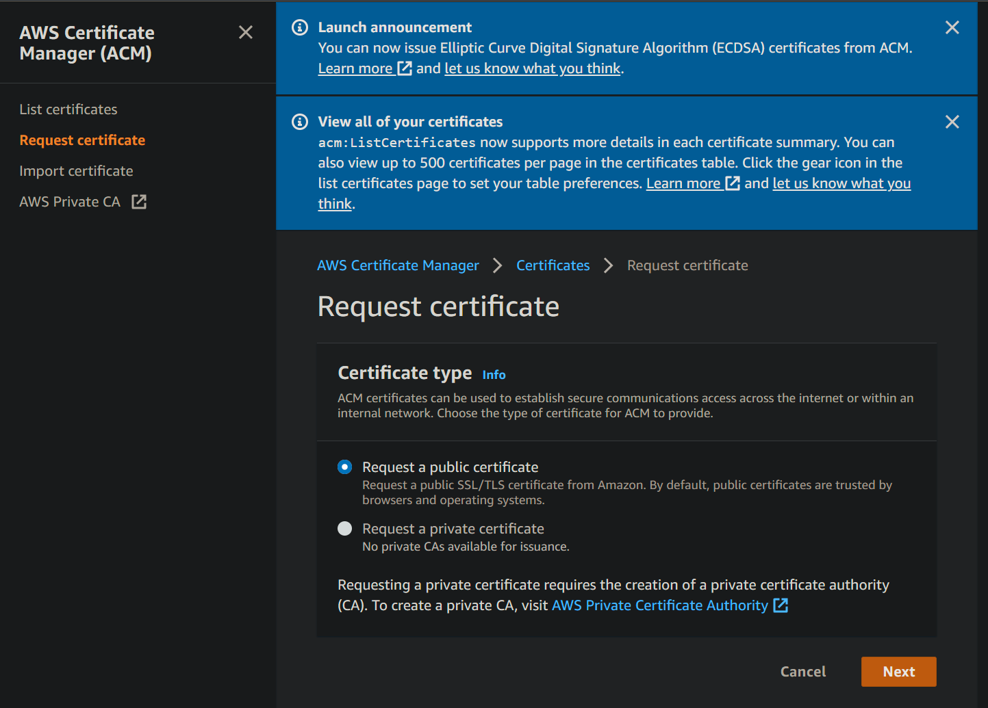Dismiss the Launch announcement banner

pyautogui.click(x=952, y=27)
